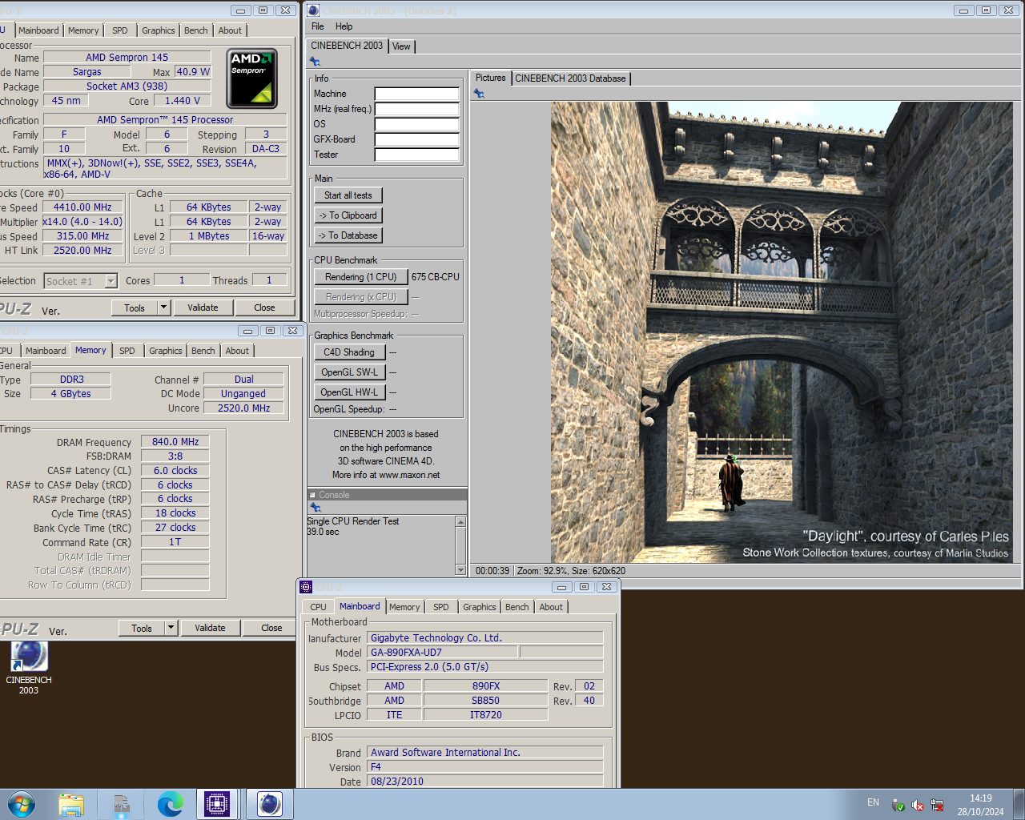The height and width of the screenshot is (820, 1025).
Task: Open the CINEBENCH 2003 Database tab
Action: click(x=570, y=78)
